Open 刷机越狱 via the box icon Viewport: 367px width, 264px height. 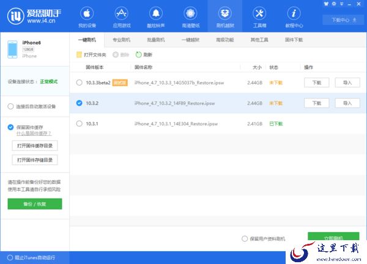[x=225, y=13]
